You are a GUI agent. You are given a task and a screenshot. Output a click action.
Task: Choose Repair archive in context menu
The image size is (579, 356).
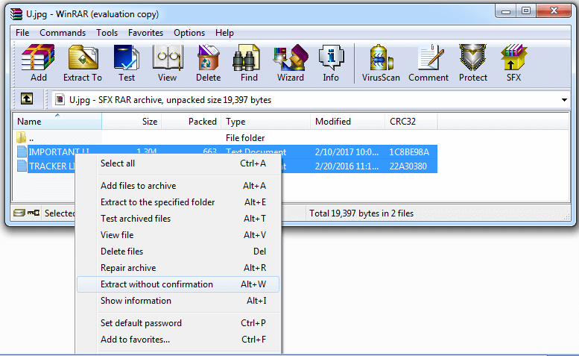[178, 268]
